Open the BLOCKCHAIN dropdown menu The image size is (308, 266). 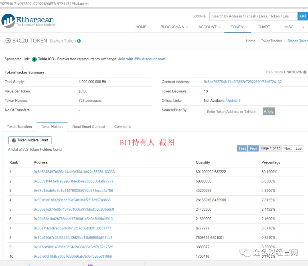click(174, 27)
